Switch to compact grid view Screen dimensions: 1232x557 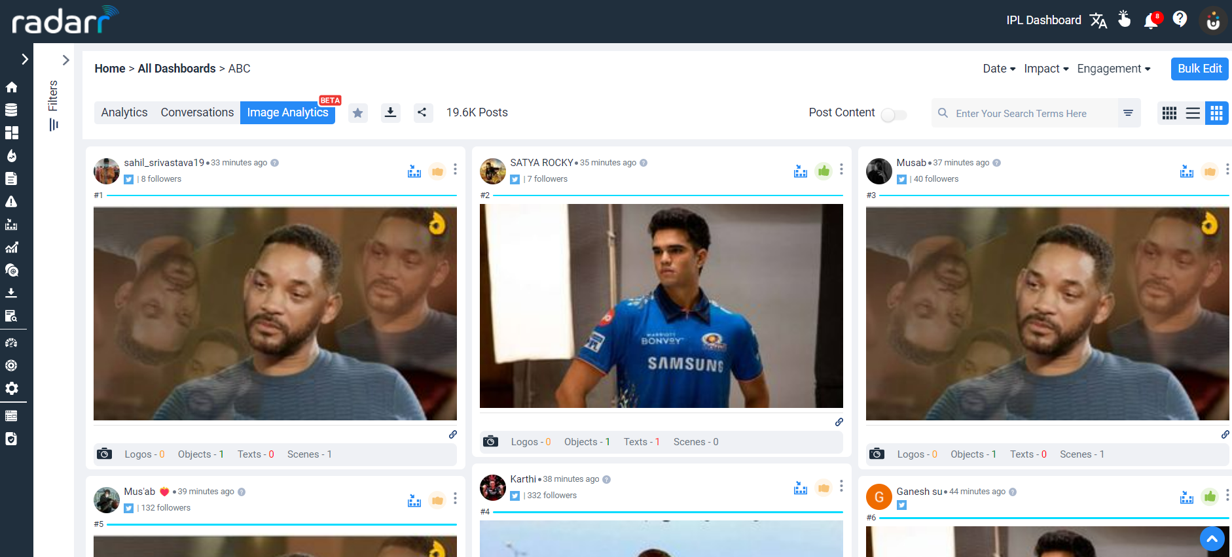point(1169,113)
